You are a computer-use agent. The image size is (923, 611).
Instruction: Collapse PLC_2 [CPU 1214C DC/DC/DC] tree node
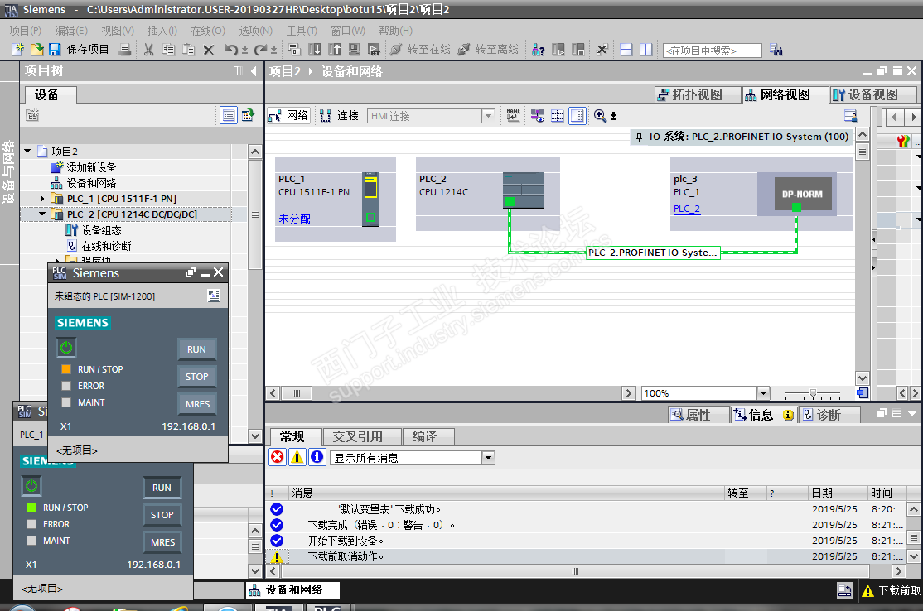point(41,214)
